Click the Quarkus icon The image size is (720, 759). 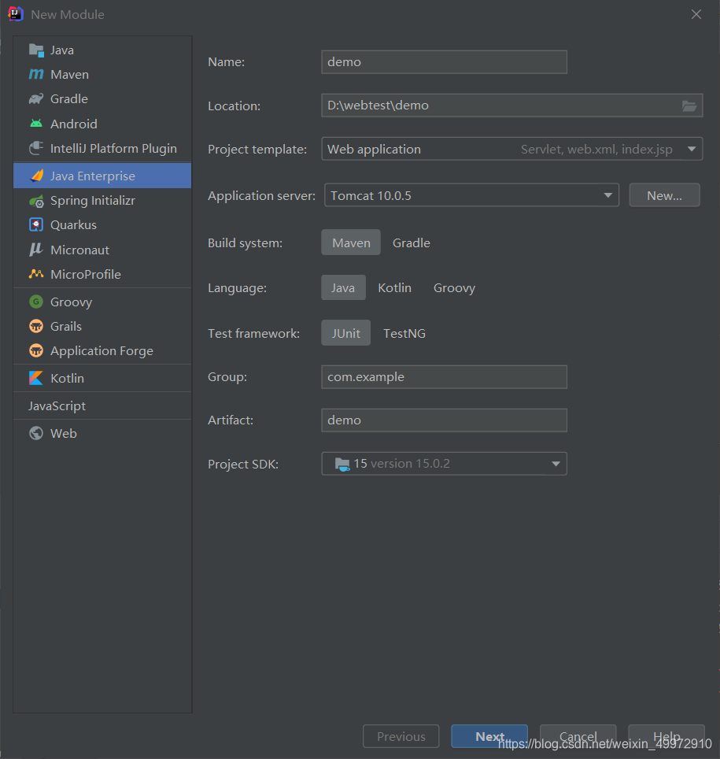tap(36, 224)
